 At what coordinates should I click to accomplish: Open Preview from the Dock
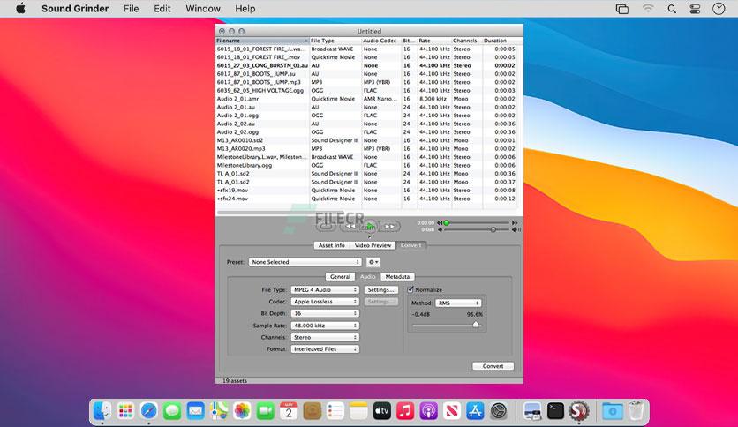pyautogui.click(x=531, y=411)
